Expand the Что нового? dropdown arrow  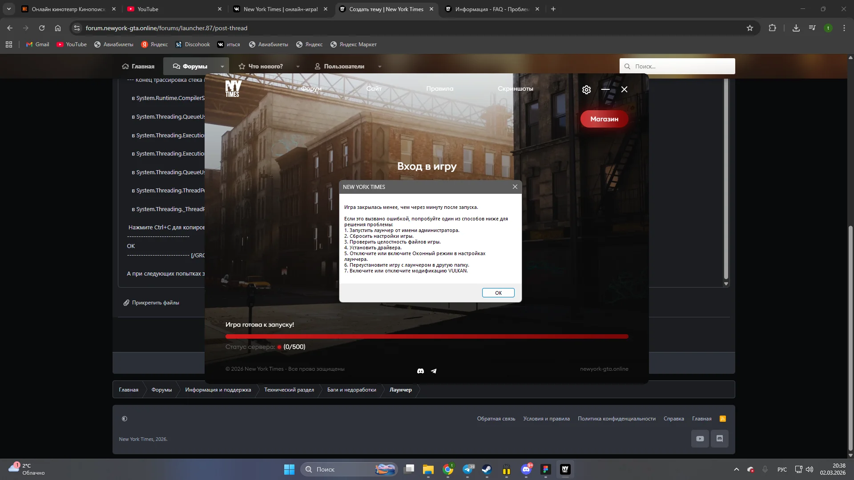pyautogui.click(x=298, y=67)
